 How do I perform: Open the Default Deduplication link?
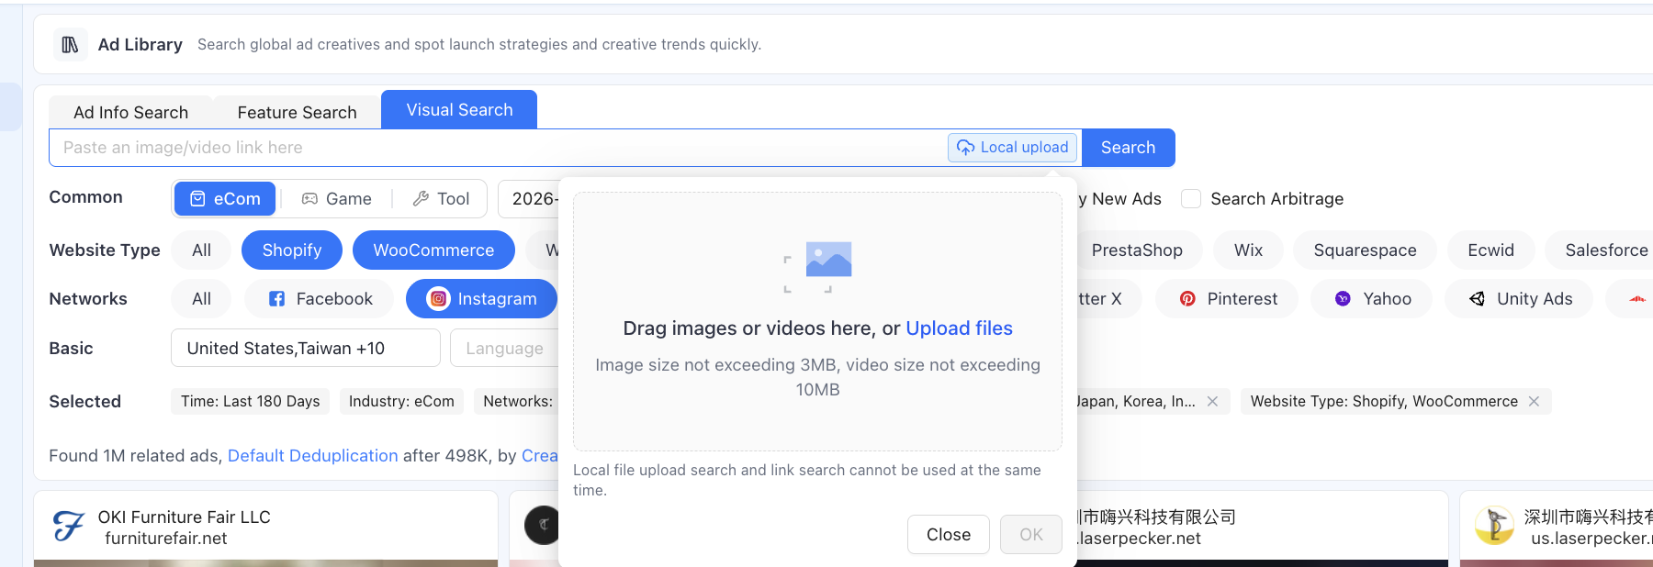(x=312, y=456)
